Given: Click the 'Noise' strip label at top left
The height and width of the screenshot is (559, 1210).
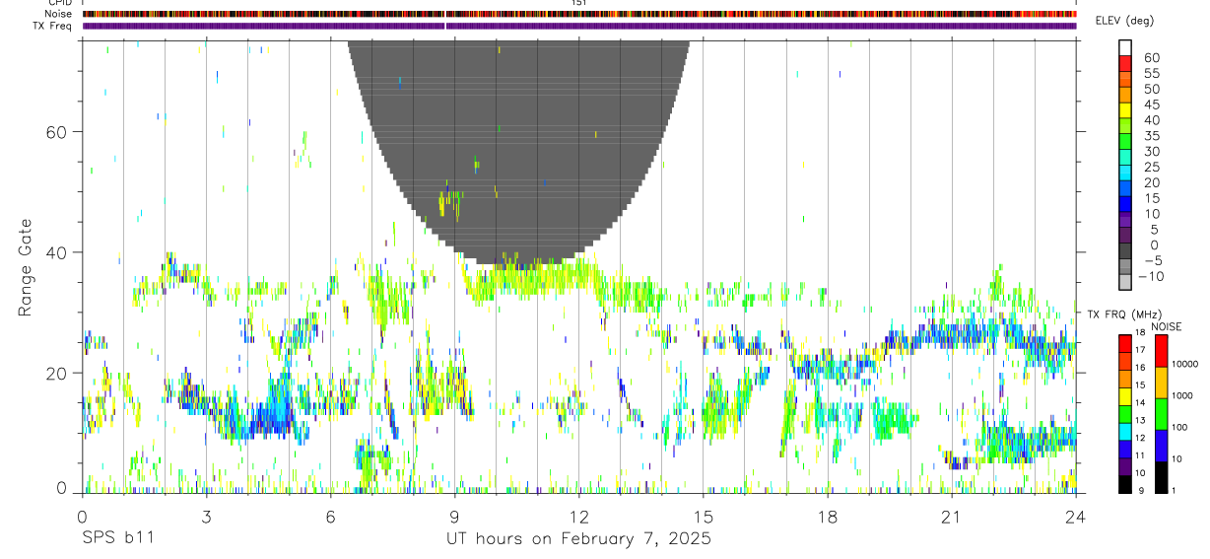Looking at the screenshot, I should 58,14.
